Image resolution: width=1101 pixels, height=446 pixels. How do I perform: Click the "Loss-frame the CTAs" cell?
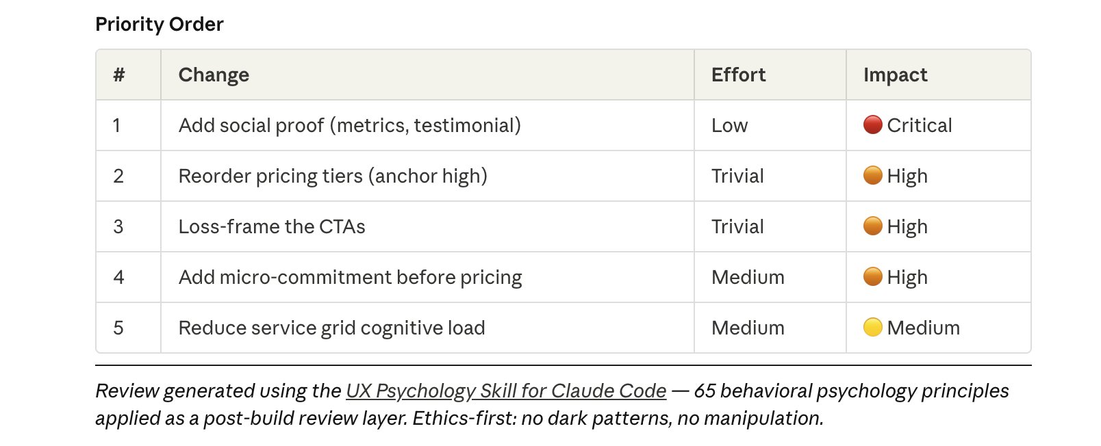pos(272,226)
